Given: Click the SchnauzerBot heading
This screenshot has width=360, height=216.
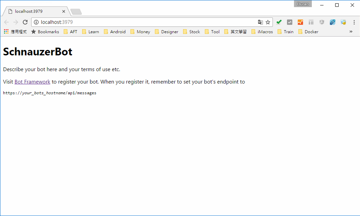Looking at the screenshot, I should [x=38, y=52].
